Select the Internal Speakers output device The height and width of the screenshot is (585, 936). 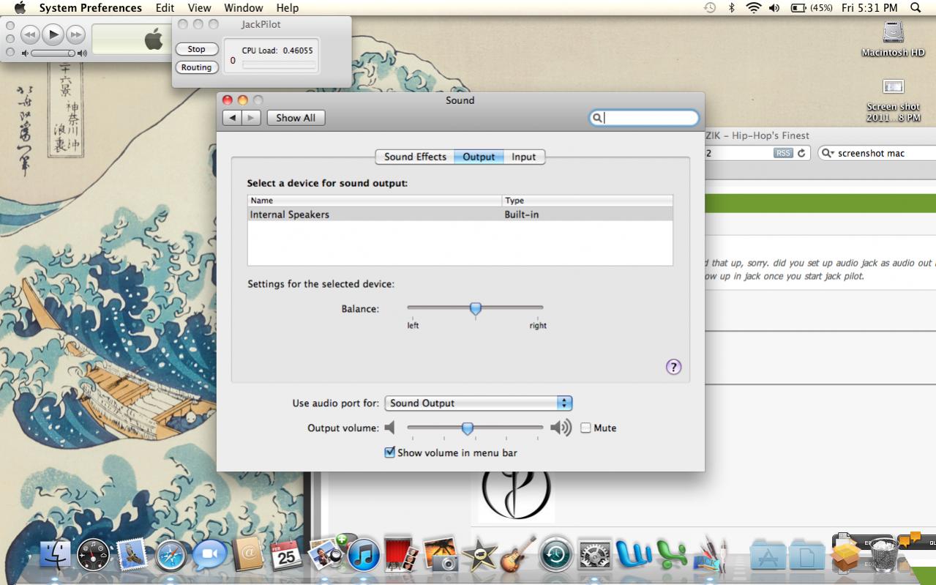click(460, 215)
